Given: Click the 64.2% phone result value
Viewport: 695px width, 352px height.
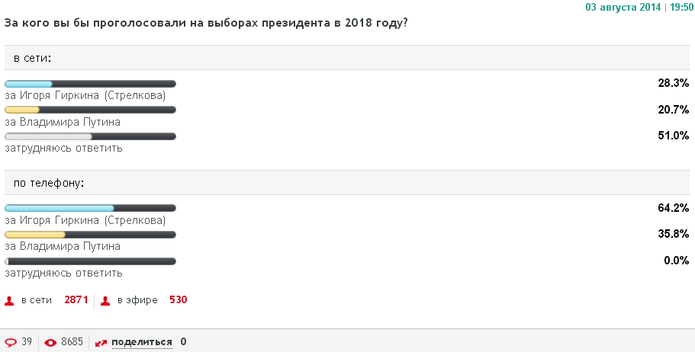Looking at the screenshot, I should [673, 208].
